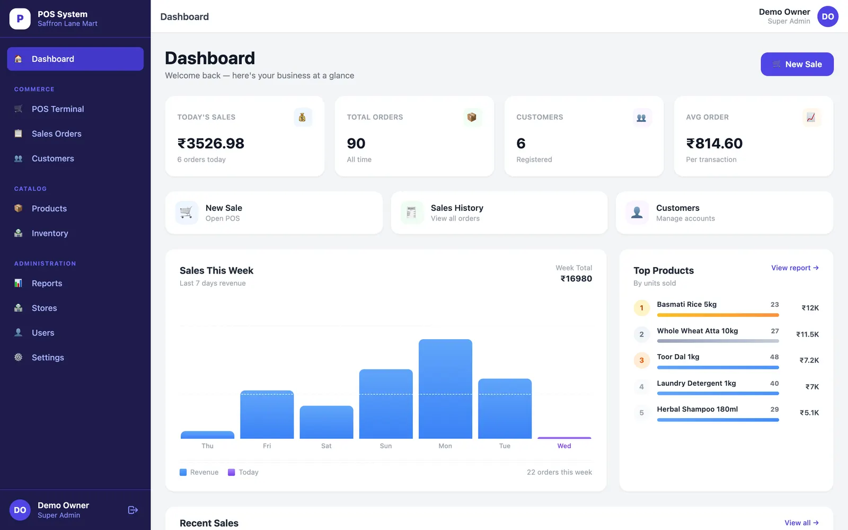This screenshot has height=530, width=848.
Task: Open Stores in the sidebar
Action: click(x=75, y=308)
